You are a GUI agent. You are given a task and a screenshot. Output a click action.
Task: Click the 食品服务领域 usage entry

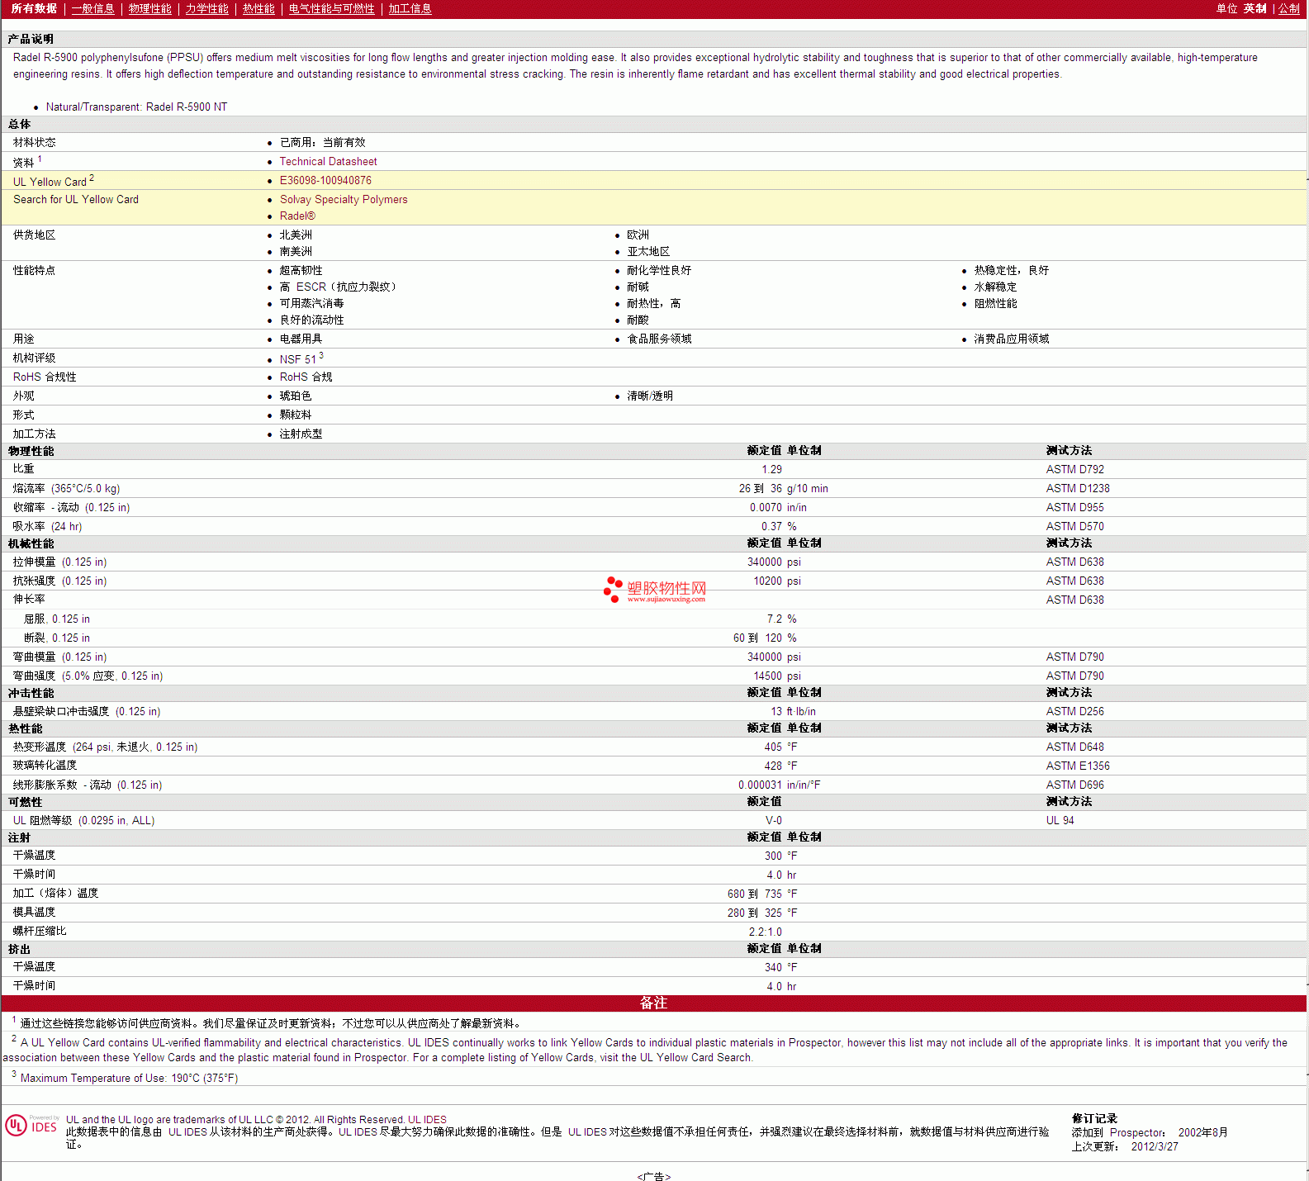tap(659, 339)
